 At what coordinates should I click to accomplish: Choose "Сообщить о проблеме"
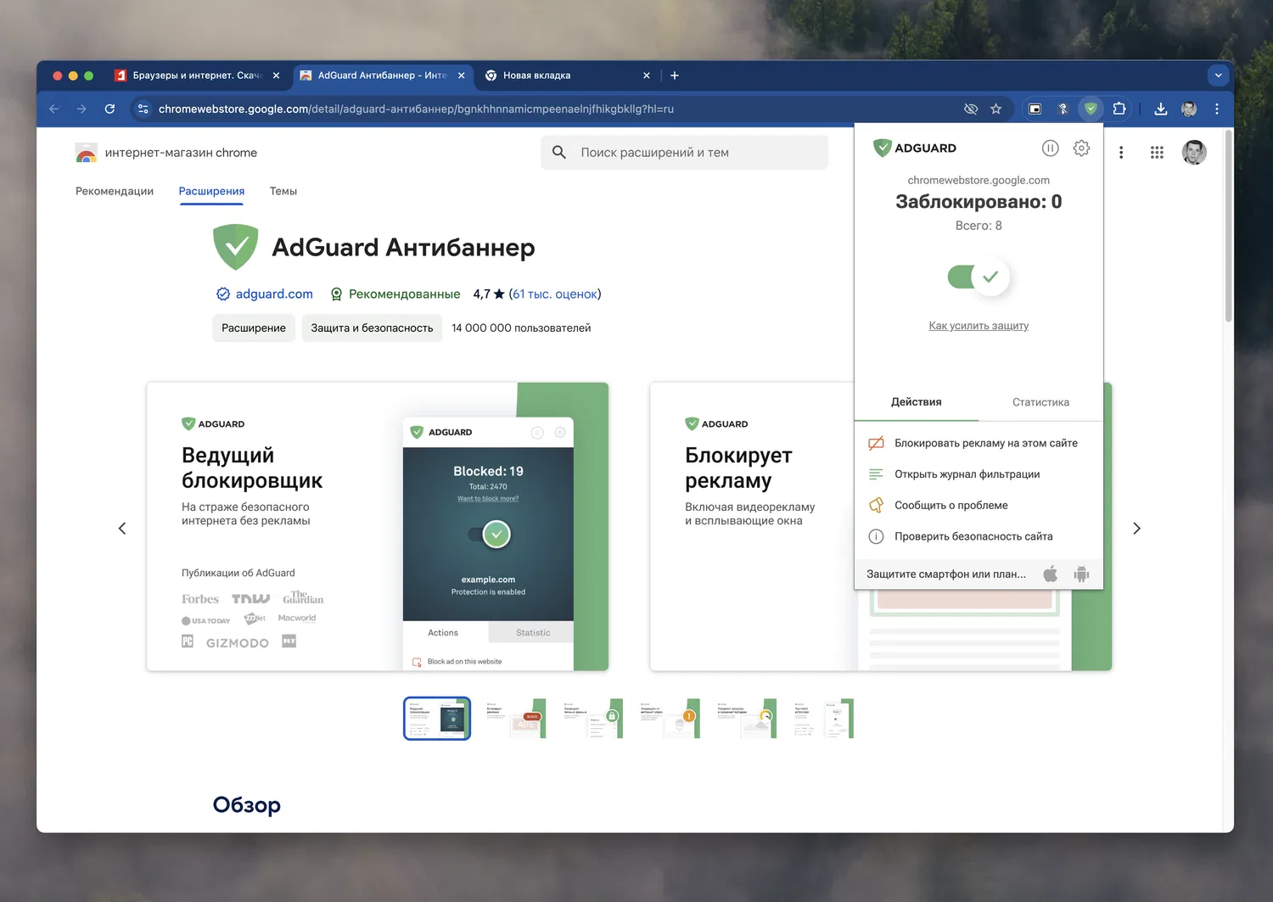979,505
